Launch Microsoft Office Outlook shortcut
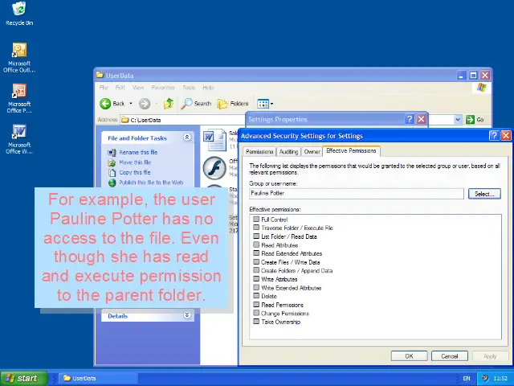The height and width of the screenshot is (386, 514). click(18, 51)
